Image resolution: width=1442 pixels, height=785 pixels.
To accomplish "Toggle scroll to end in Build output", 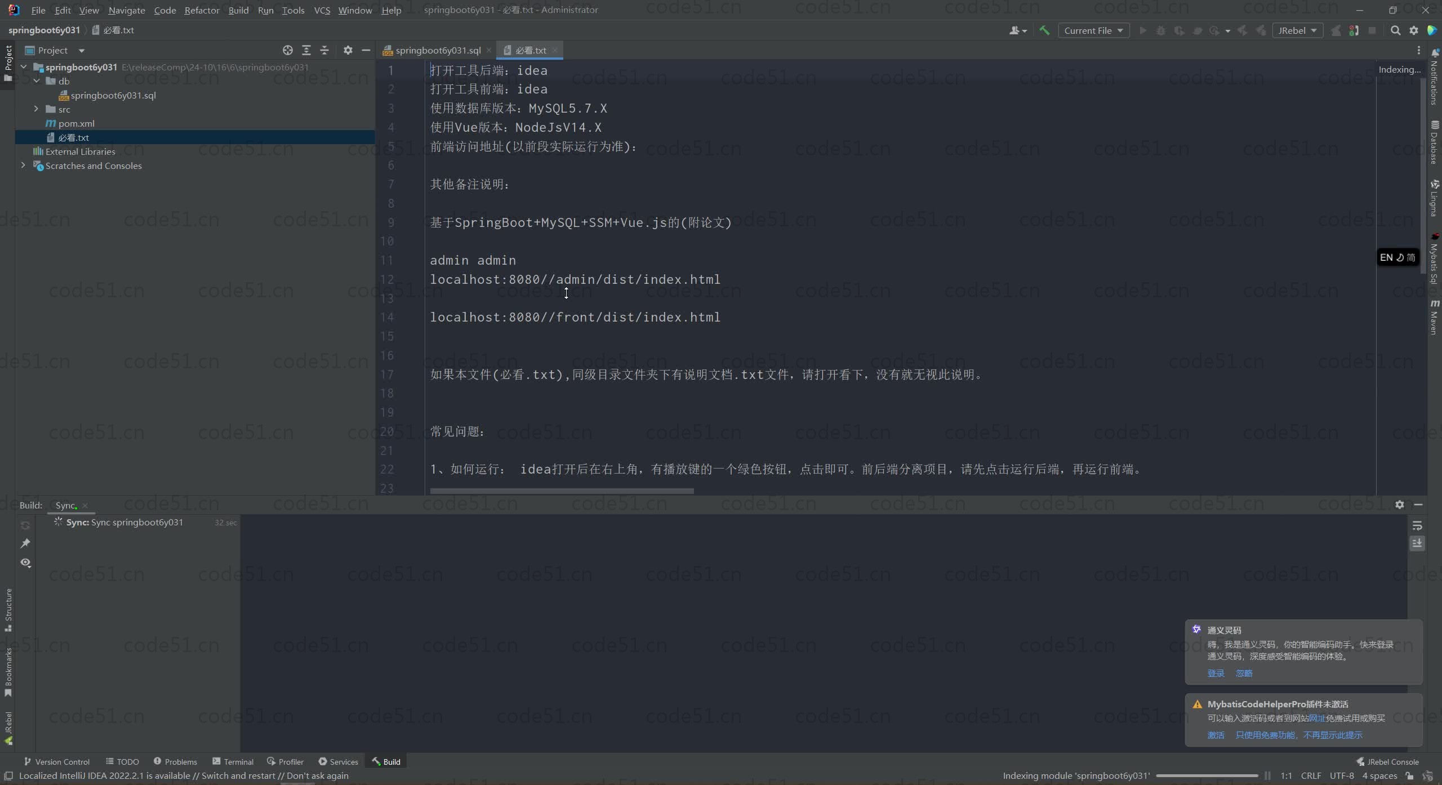I will click(1417, 543).
